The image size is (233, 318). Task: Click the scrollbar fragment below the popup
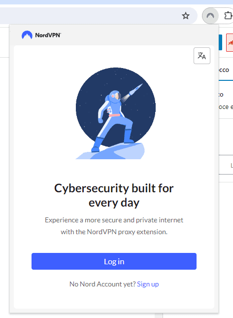click(x=159, y=316)
